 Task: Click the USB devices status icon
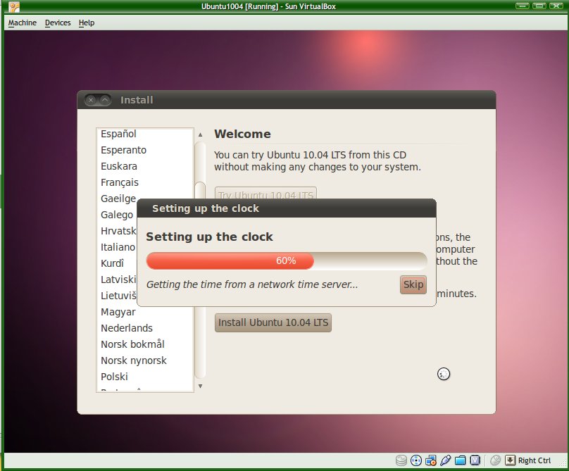click(445, 460)
